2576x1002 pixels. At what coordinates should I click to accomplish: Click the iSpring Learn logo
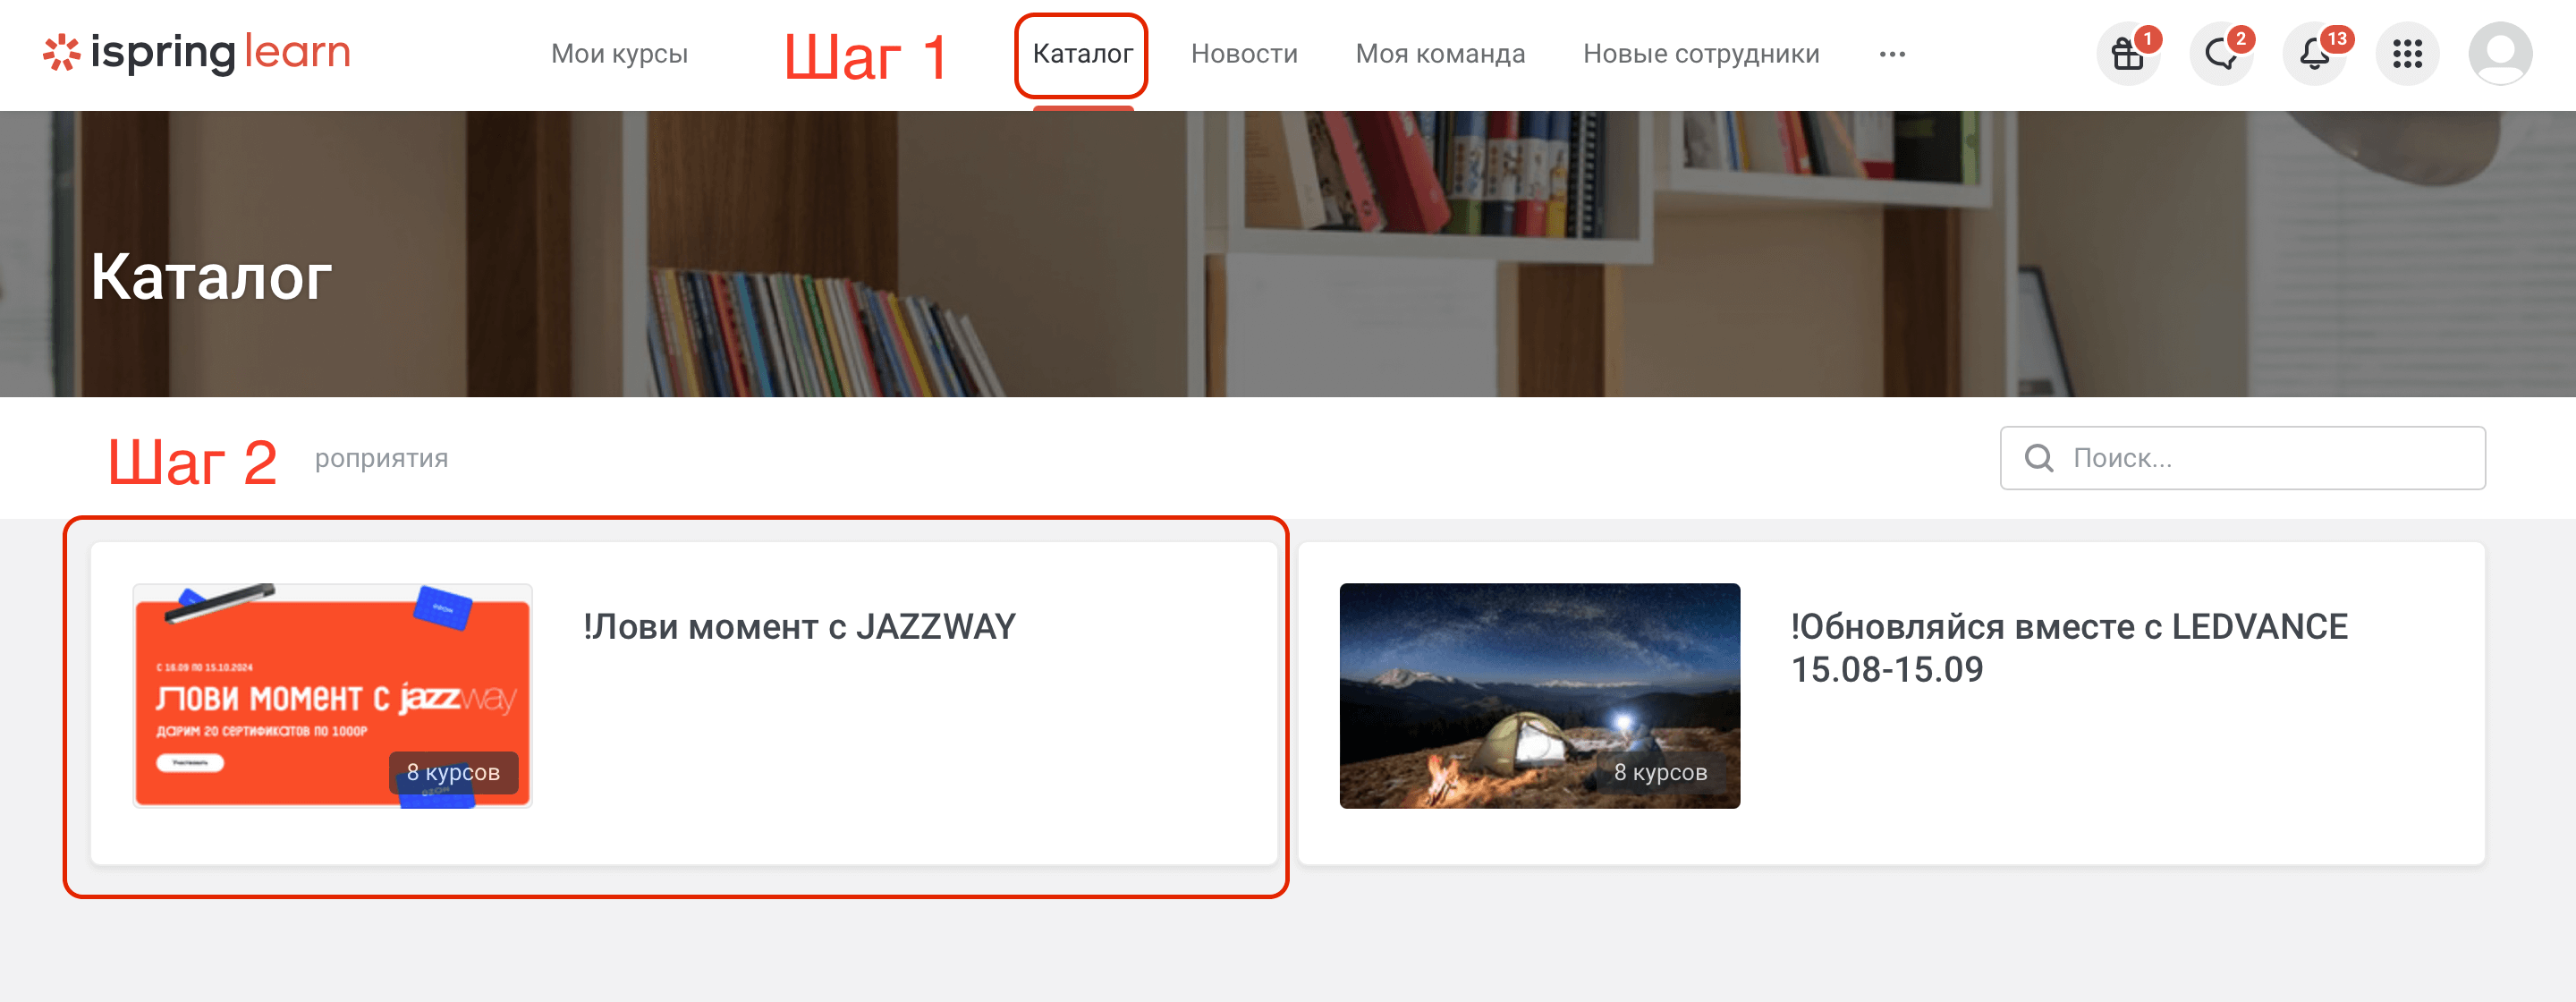pyautogui.click(x=197, y=53)
